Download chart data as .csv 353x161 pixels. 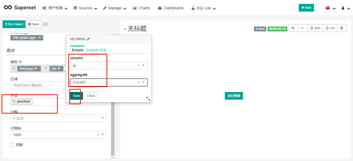tap(330, 28)
